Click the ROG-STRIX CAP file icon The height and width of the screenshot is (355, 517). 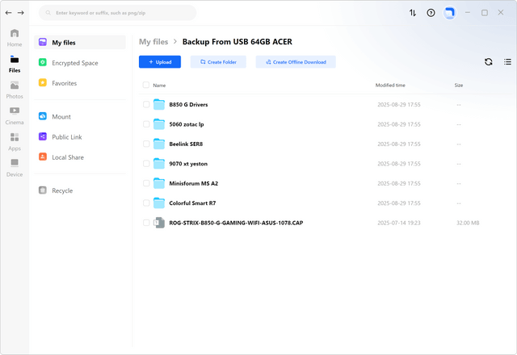[159, 223]
